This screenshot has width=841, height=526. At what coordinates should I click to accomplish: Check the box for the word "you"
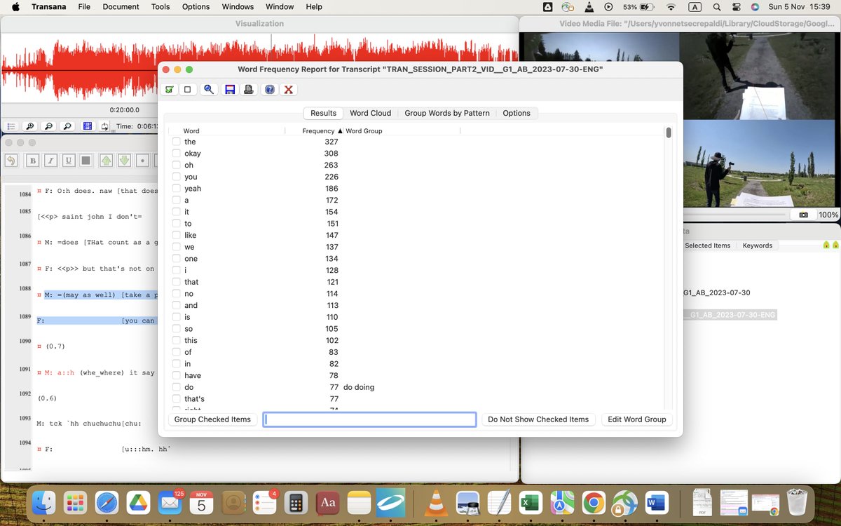pos(177,177)
